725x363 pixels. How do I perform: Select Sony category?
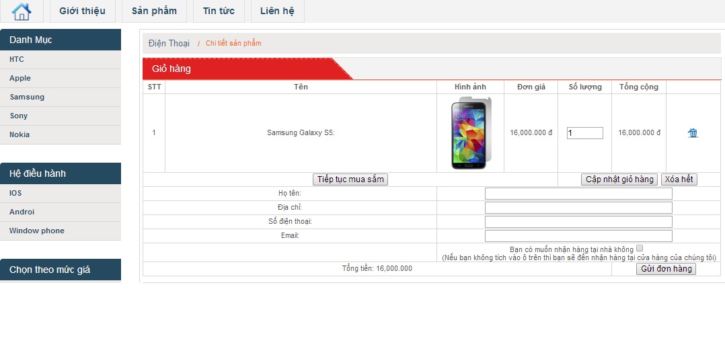coord(61,116)
